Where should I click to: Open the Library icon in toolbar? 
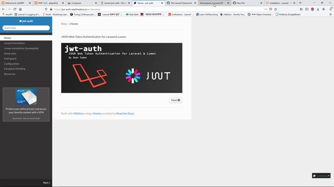click(x=301, y=9)
